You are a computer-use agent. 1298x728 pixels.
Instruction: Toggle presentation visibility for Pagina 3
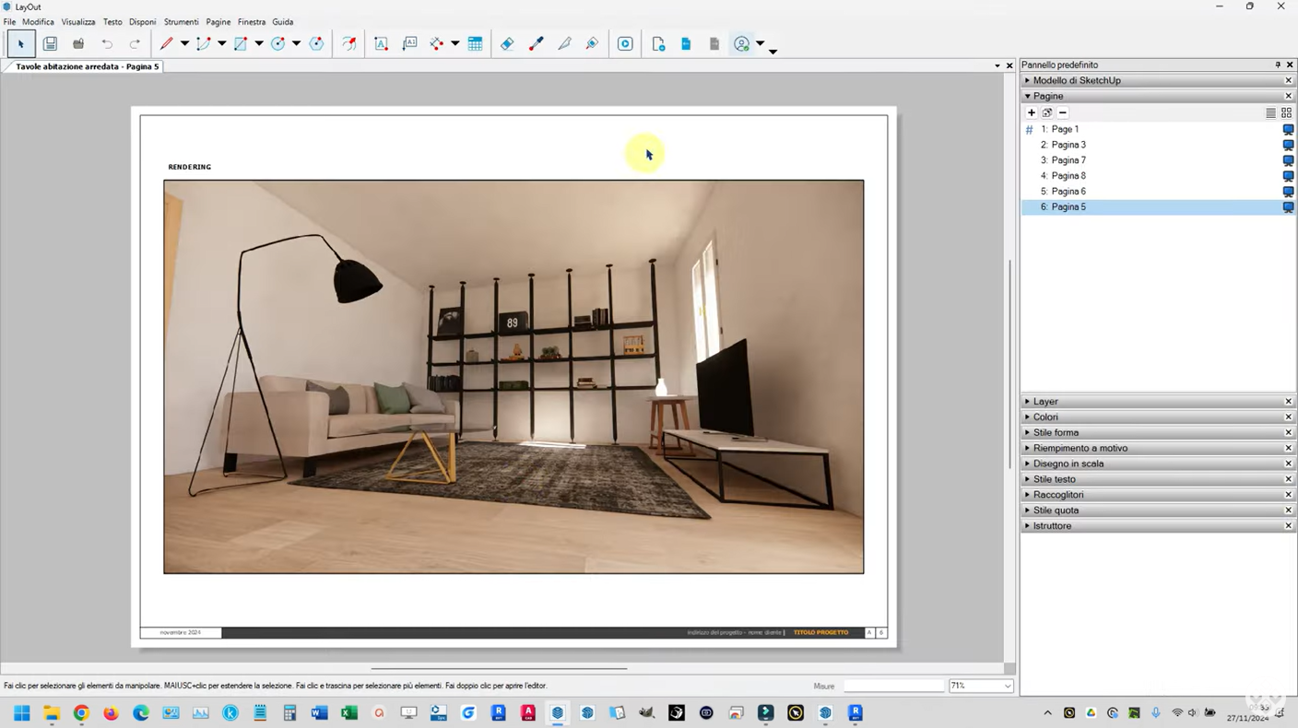tap(1288, 145)
